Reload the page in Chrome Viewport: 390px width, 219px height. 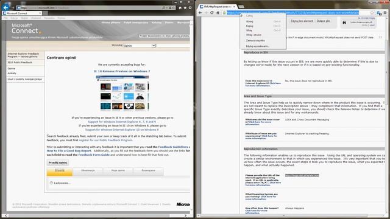coord(211,13)
